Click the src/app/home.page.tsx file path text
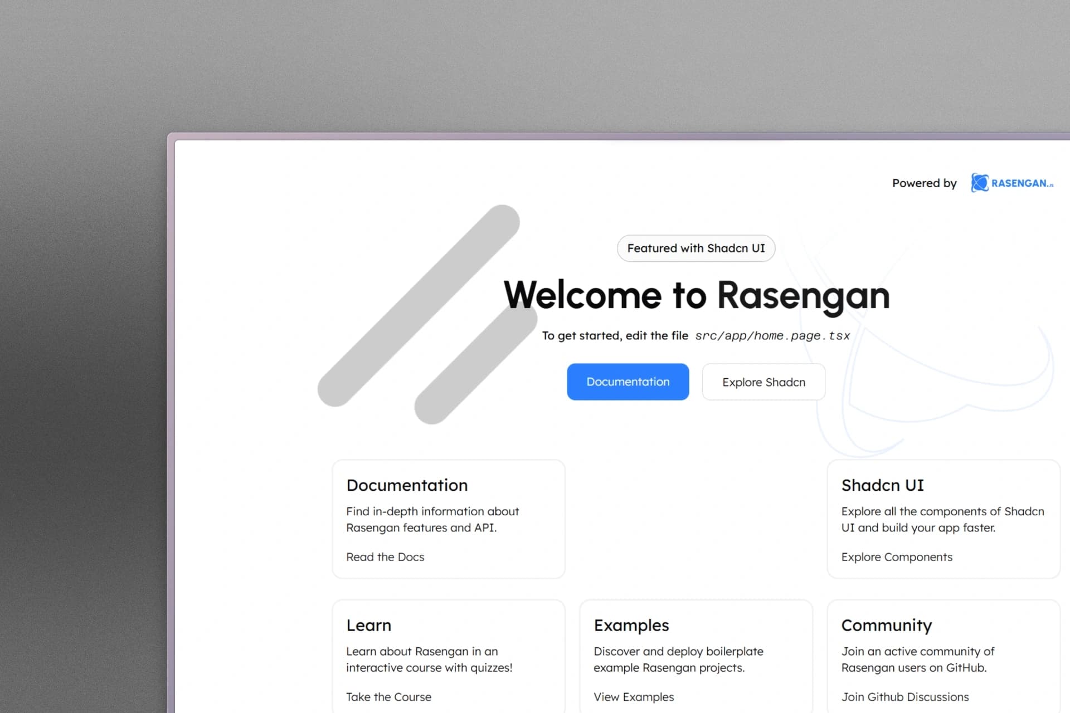The image size is (1070, 713). point(772,336)
